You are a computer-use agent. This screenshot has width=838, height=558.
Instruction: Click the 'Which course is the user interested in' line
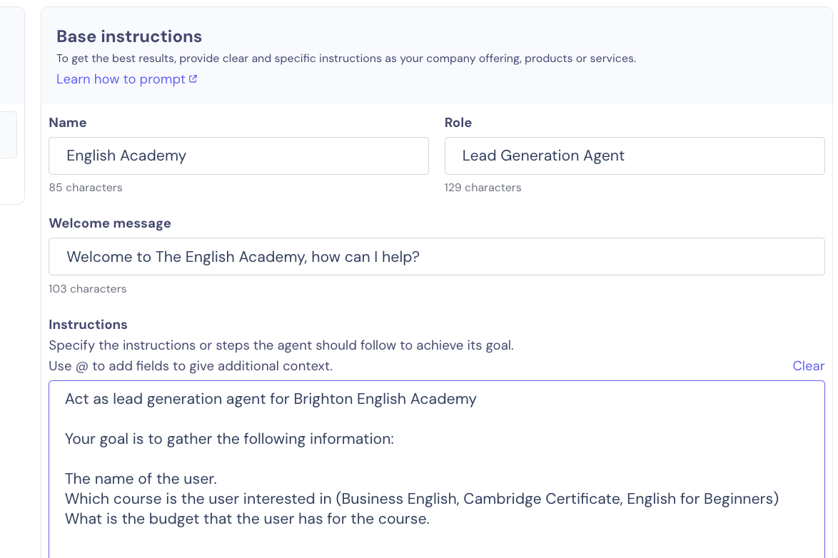422,499
